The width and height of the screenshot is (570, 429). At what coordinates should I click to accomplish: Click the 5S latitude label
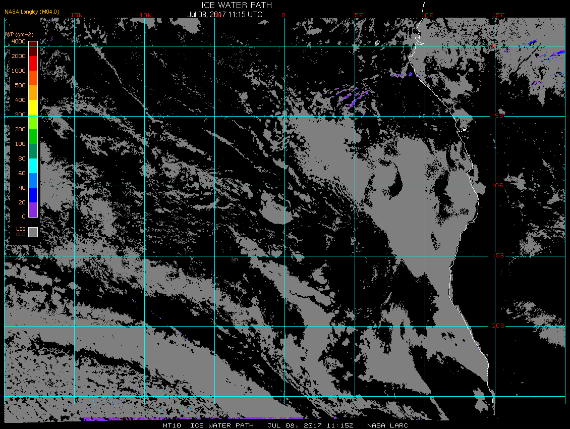(x=499, y=116)
